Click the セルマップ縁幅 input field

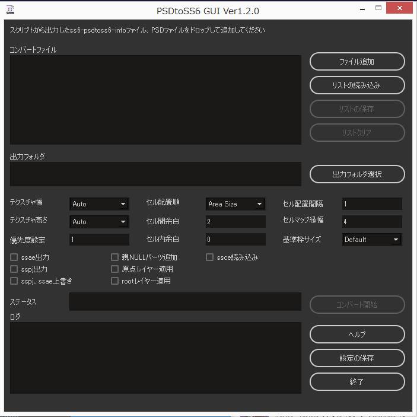click(x=372, y=221)
